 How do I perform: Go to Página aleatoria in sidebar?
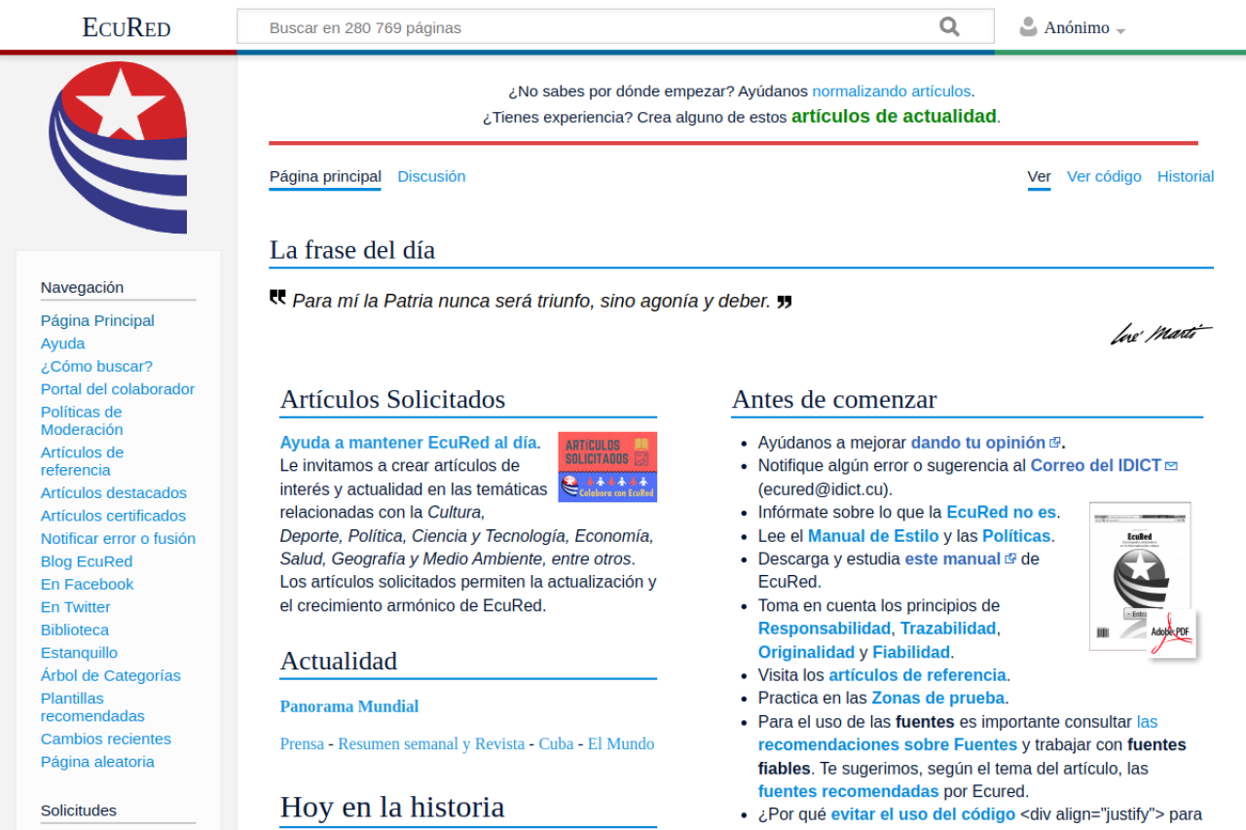point(97,762)
